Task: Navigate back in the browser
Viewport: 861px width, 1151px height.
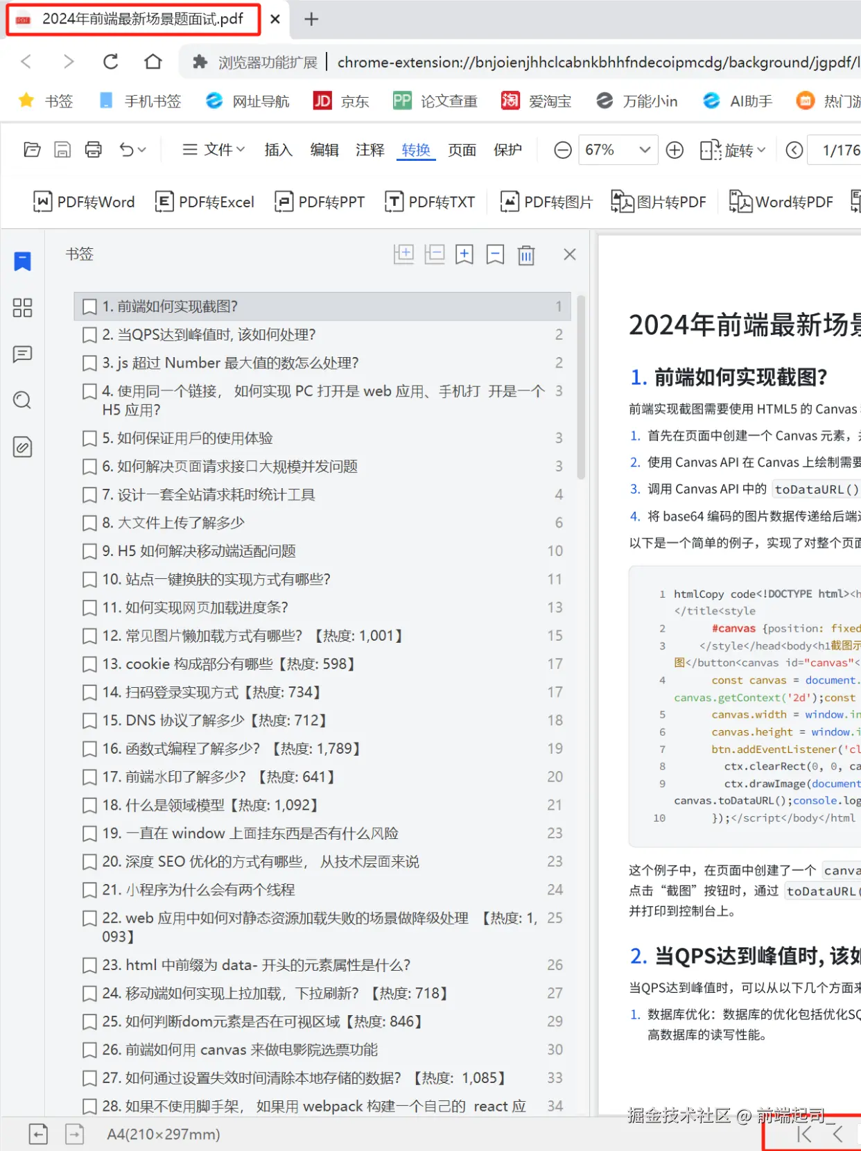Action: point(26,62)
